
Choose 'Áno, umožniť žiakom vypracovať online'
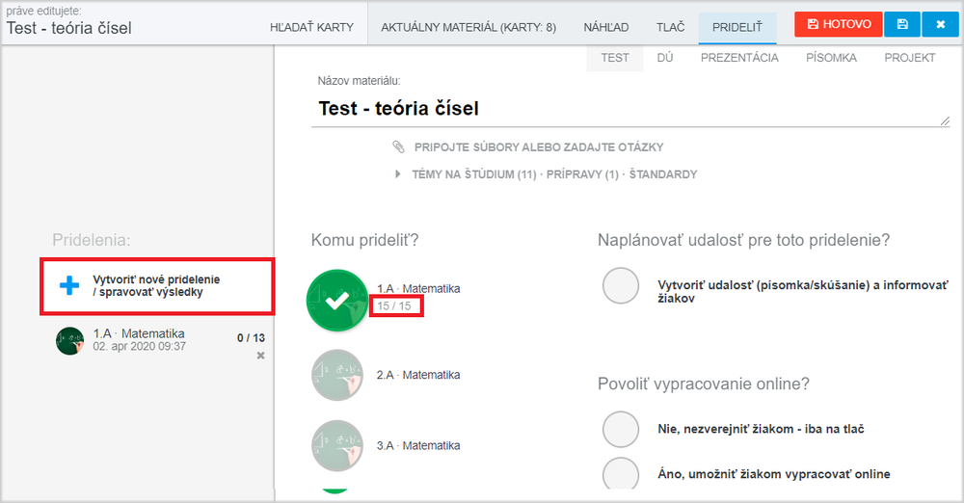tap(621, 473)
